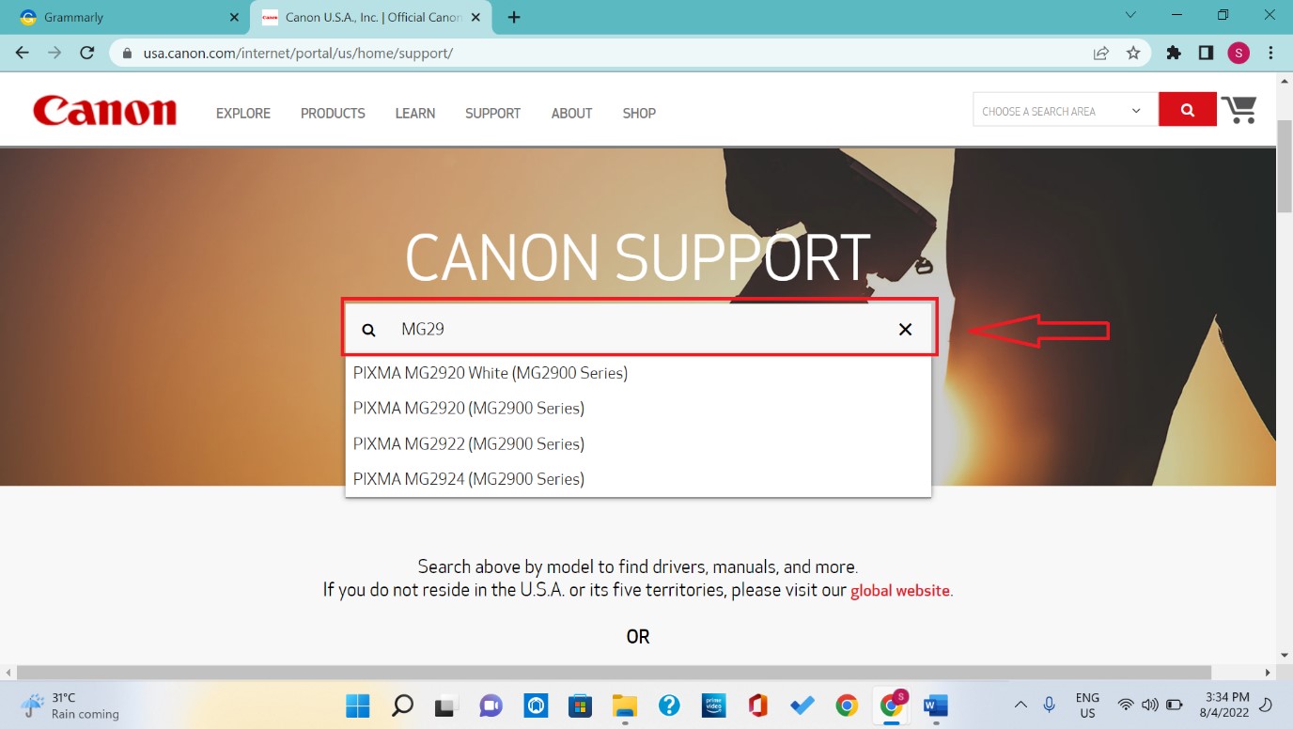Open a new browser tab with the plus

(514, 17)
